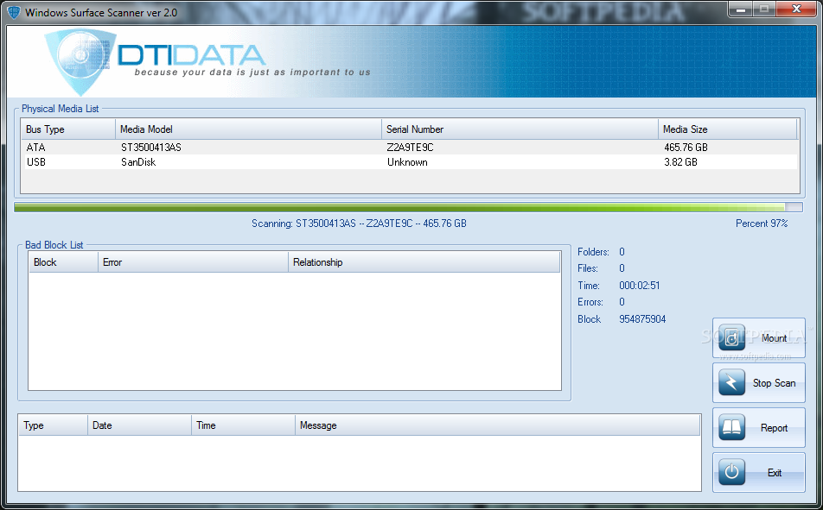The height and width of the screenshot is (510, 823).
Task: Click the Mount button label
Action: click(x=775, y=338)
